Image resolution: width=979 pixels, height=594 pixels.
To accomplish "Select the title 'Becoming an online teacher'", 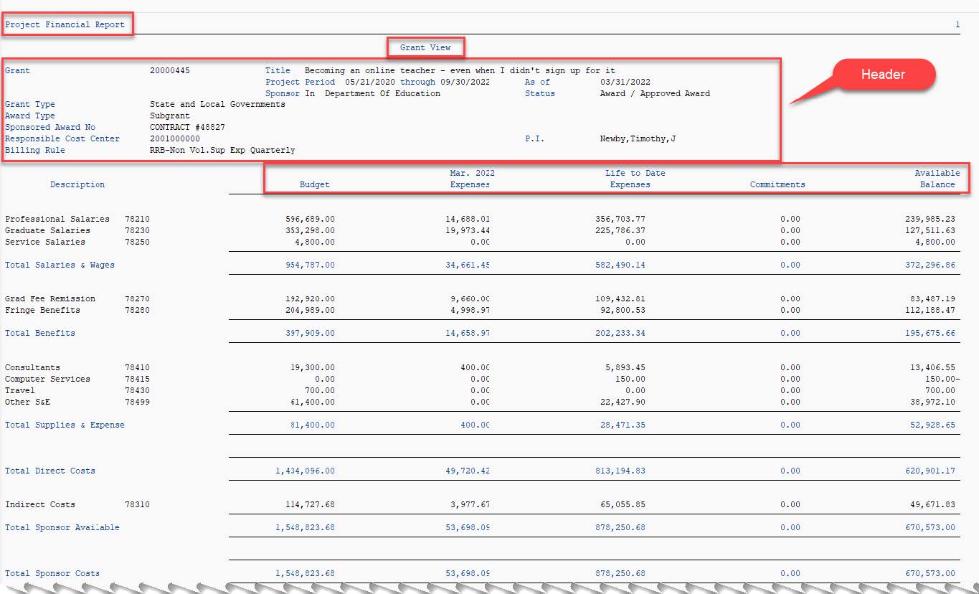I will [x=460, y=70].
